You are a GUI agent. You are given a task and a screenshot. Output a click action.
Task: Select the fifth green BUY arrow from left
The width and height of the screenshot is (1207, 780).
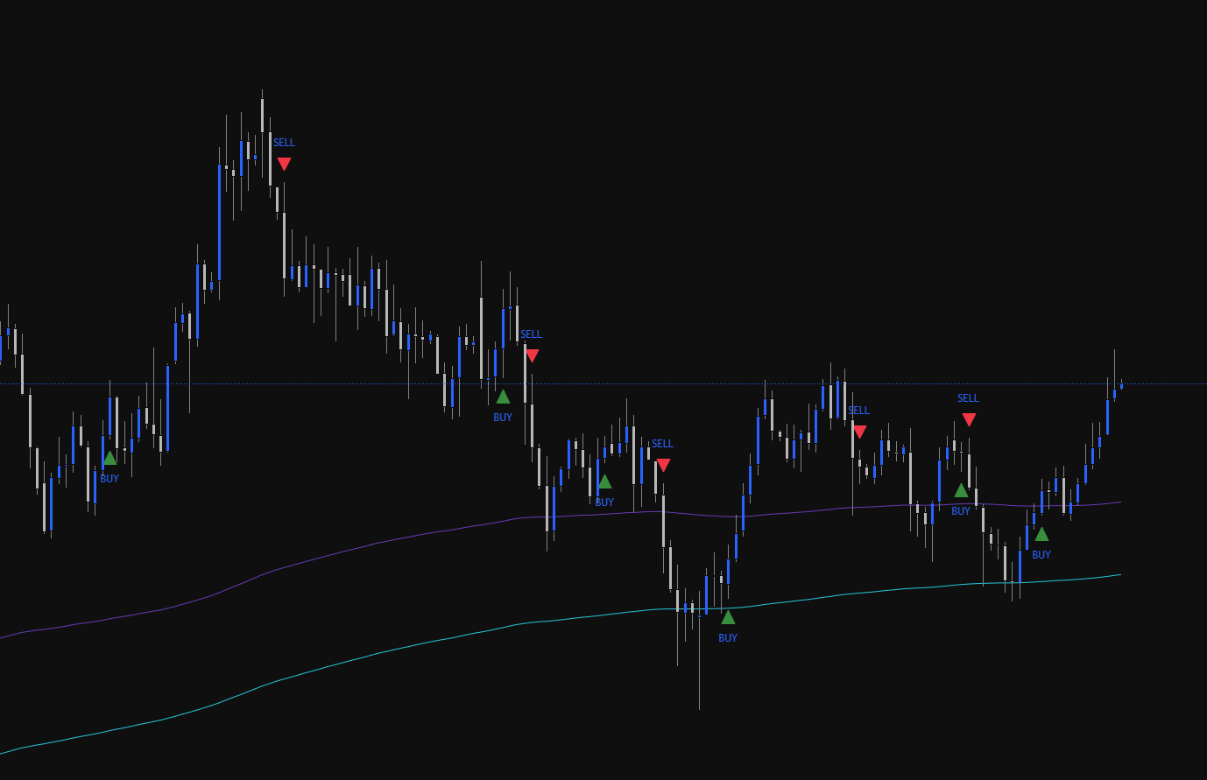click(961, 490)
